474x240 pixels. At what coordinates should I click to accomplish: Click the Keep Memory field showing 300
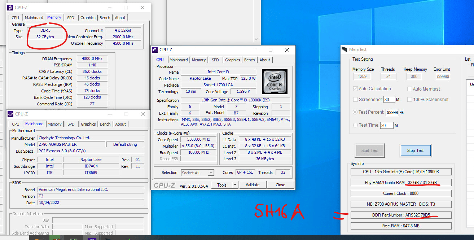[414, 76]
